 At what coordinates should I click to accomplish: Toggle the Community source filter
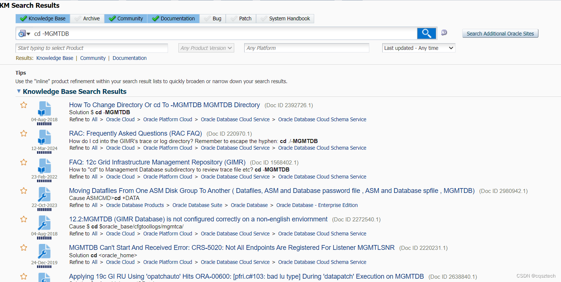[x=126, y=18]
